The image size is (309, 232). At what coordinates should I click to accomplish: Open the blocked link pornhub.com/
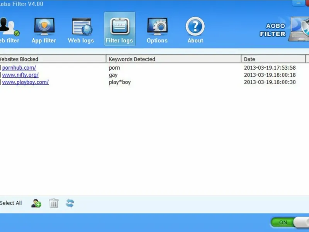pyautogui.click(x=19, y=68)
